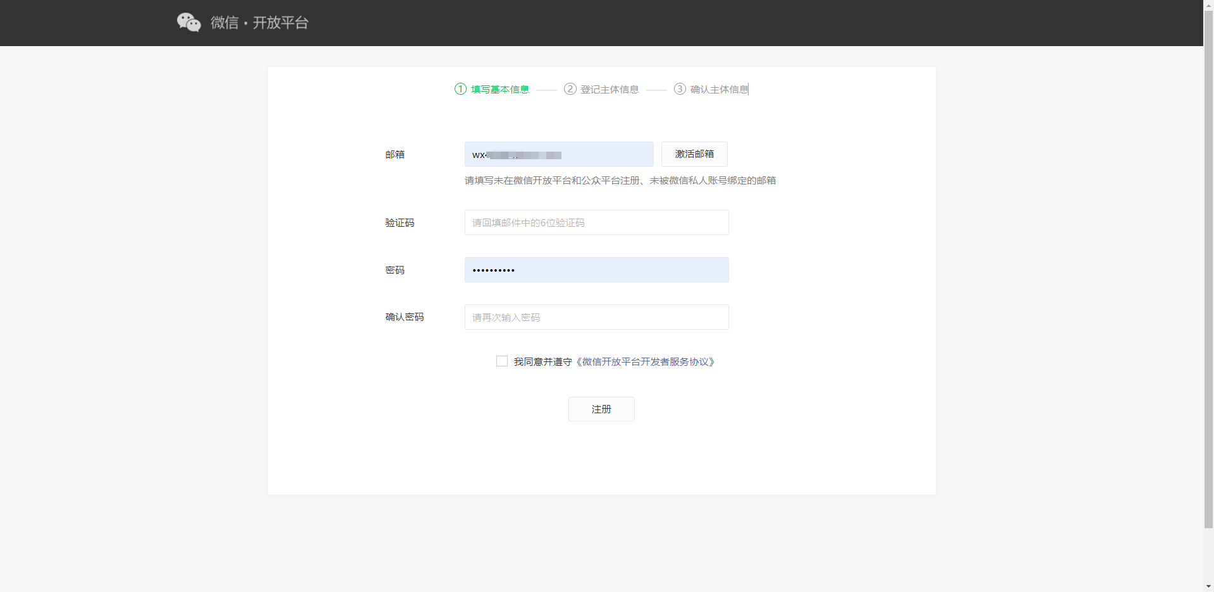This screenshot has width=1214, height=592.
Task: Click the 密码 field label
Action: click(395, 270)
